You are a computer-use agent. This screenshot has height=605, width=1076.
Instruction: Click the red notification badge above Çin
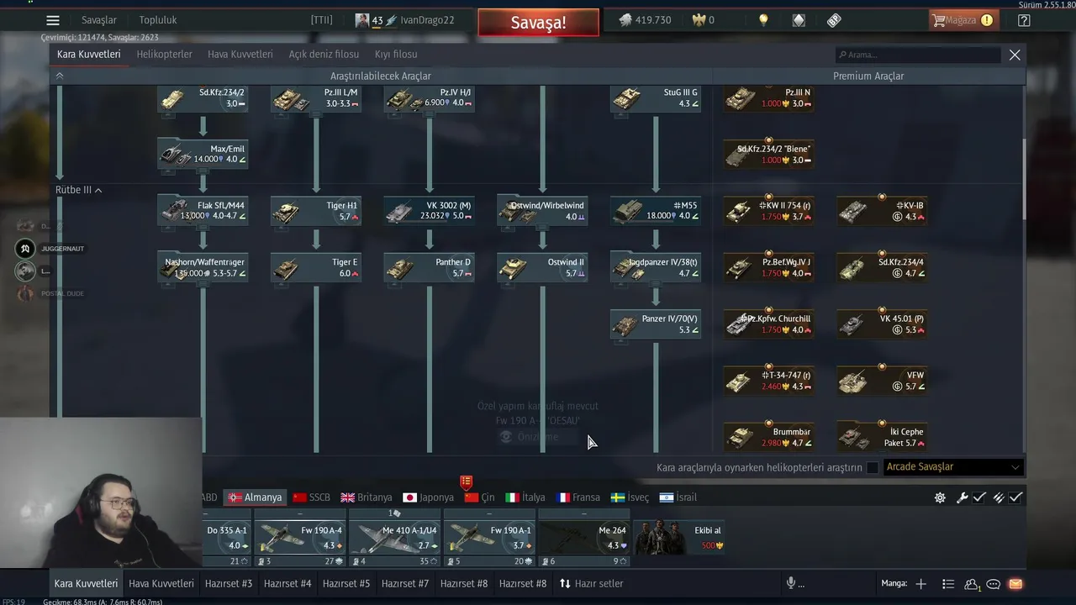pos(467,481)
